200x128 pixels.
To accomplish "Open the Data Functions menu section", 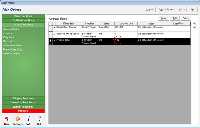I will [x=23, y=16].
